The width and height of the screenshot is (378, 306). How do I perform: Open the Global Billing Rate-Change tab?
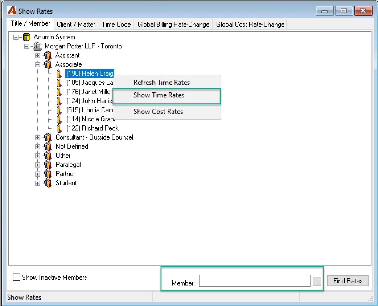pos(173,25)
